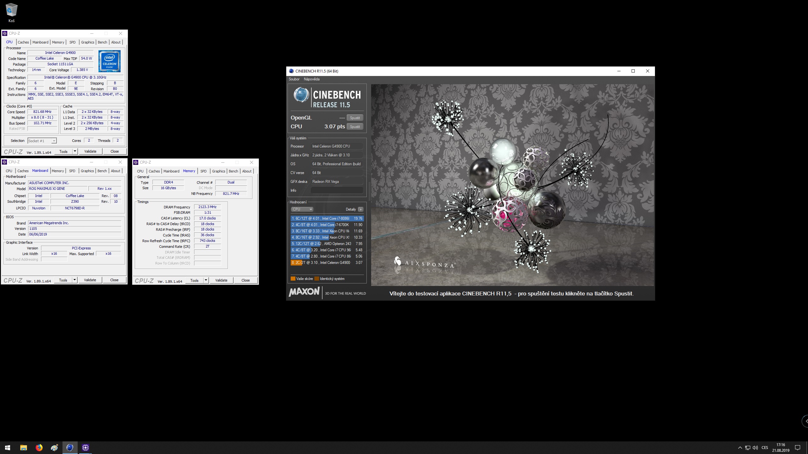Click the Identický systém brown legend swatch
Screen dimensions: 808x454
click(317, 279)
